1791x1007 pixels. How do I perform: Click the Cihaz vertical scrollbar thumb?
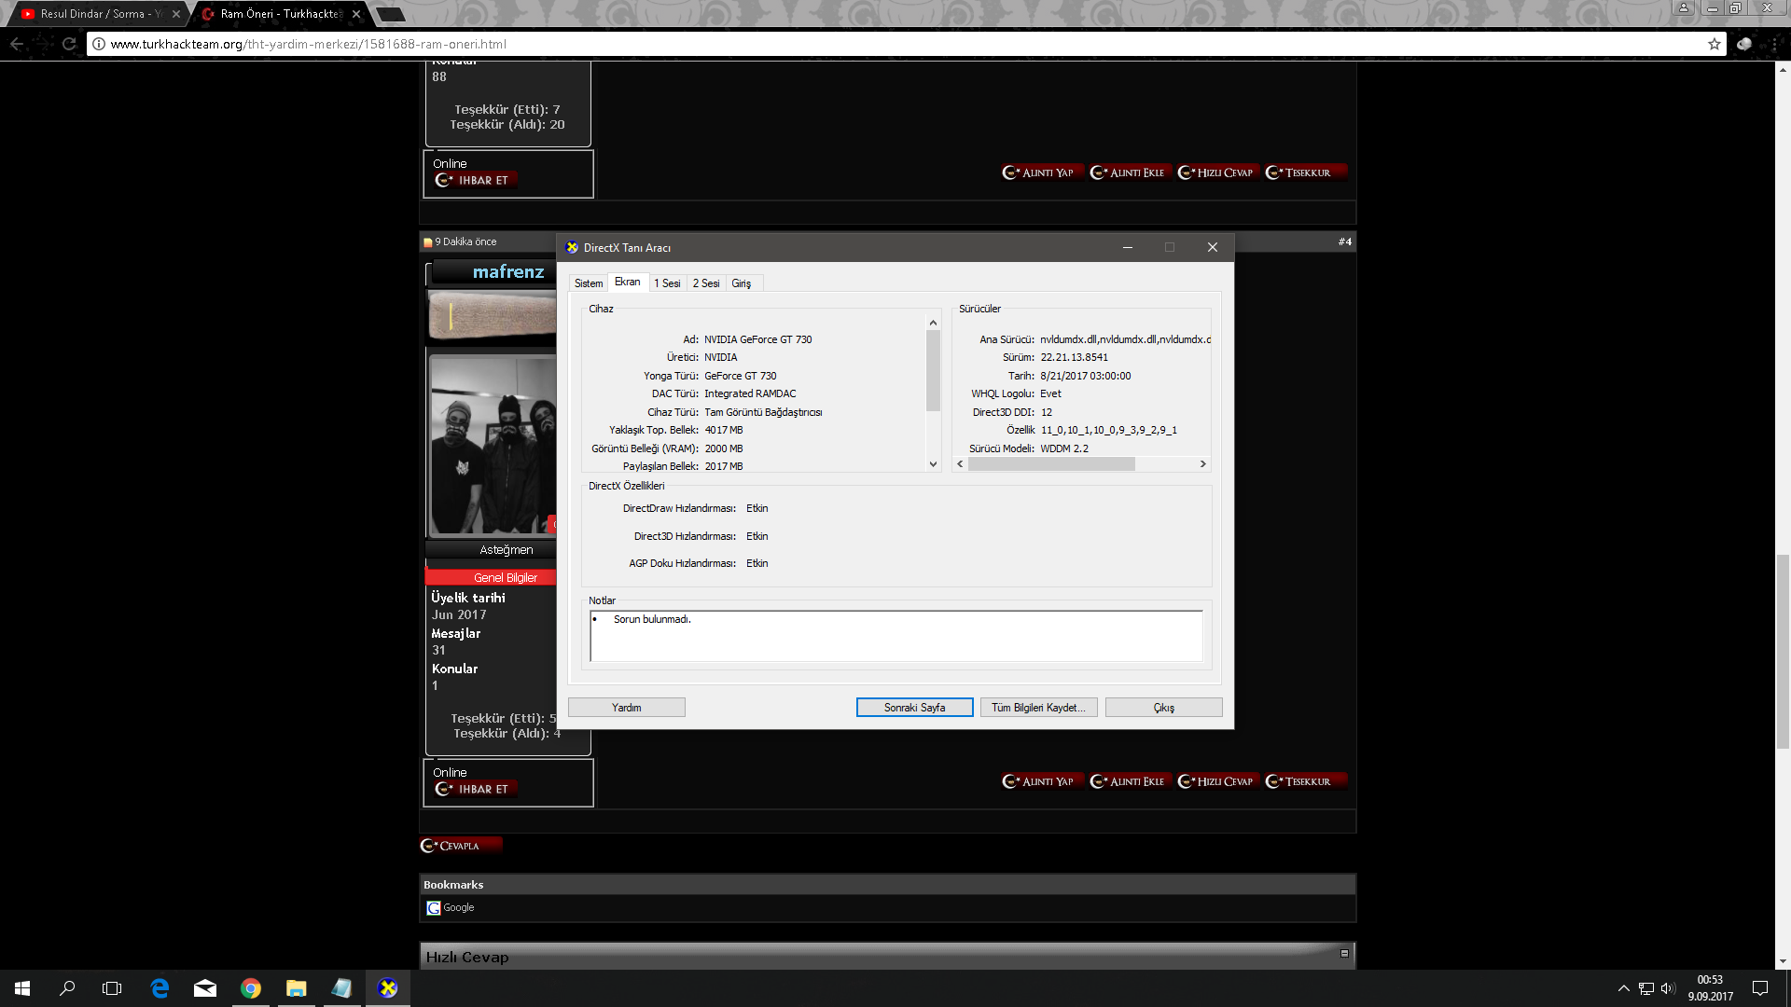(x=933, y=370)
